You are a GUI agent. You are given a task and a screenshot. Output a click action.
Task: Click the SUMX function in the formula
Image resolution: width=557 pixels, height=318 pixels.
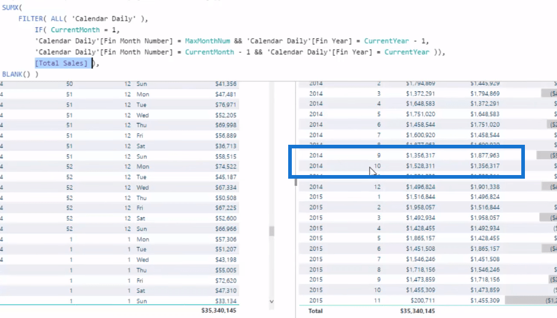[10, 7]
